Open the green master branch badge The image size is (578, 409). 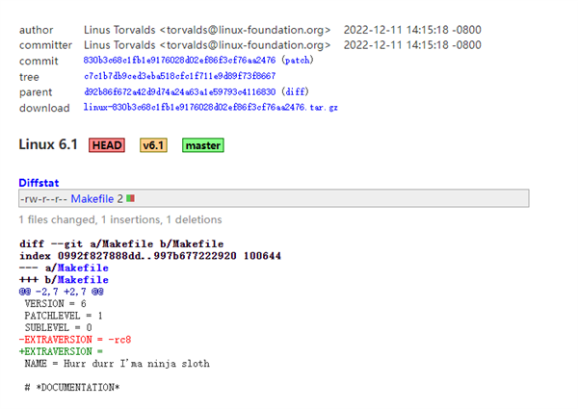pyautogui.click(x=202, y=145)
